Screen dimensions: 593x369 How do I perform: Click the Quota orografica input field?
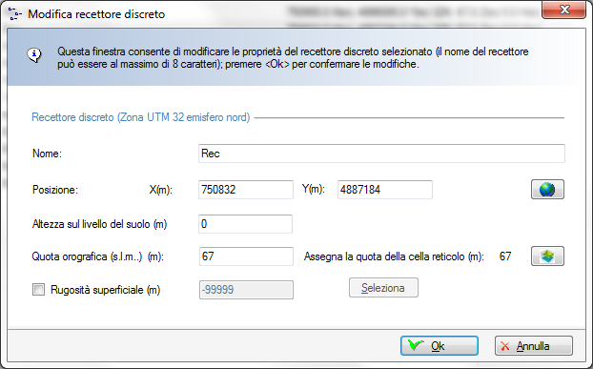point(246,256)
